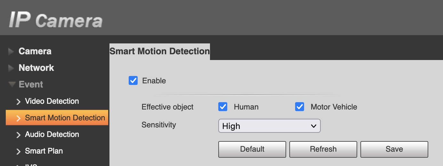Click chevron beside Smart Plan
Image resolution: width=443 pixels, height=166 pixels.
coord(19,151)
